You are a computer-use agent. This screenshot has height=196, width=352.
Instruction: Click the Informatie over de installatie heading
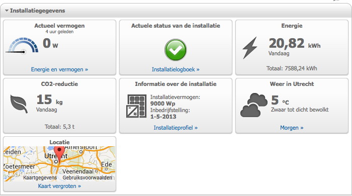coord(175,84)
